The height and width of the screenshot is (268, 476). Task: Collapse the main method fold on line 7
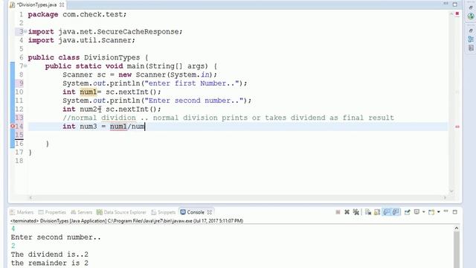pyautogui.click(x=25, y=66)
